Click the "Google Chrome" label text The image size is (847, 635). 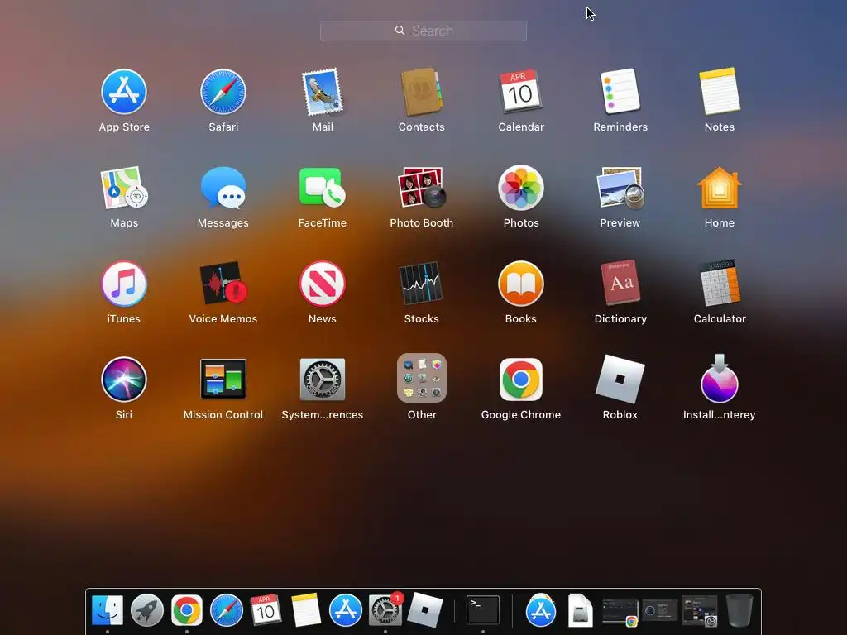[x=521, y=415]
